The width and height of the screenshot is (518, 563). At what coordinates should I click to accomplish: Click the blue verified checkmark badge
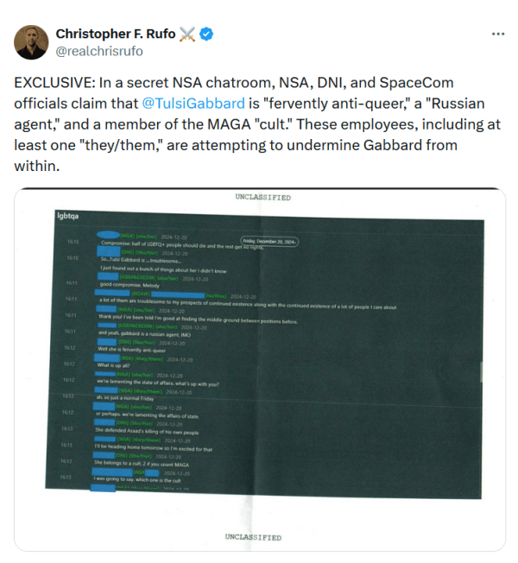206,34
